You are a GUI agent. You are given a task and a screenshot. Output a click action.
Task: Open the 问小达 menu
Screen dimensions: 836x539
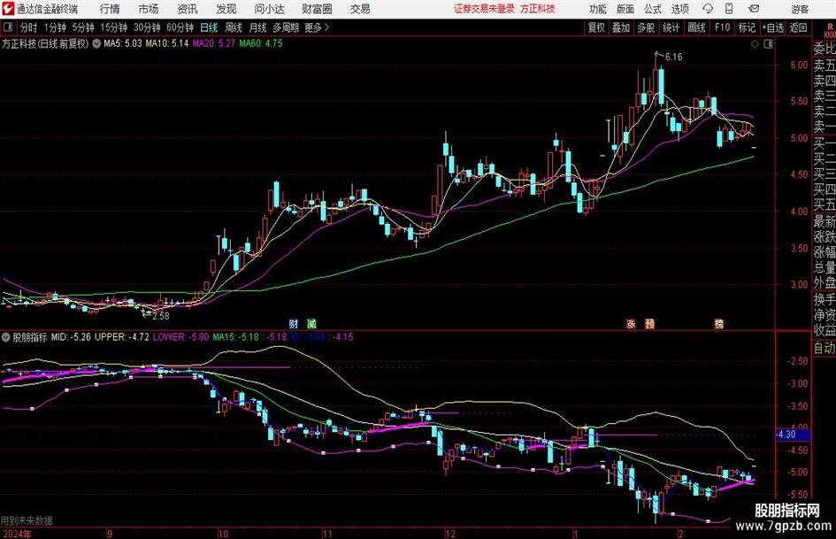[x=270, y=9]
